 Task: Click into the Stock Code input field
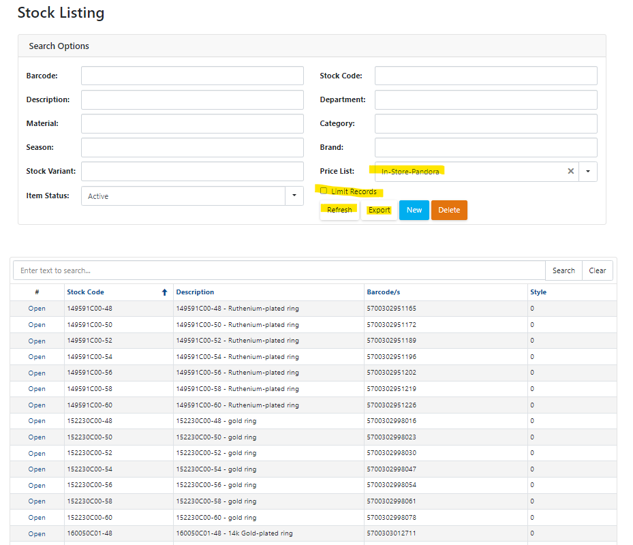[x=486, y=76]
